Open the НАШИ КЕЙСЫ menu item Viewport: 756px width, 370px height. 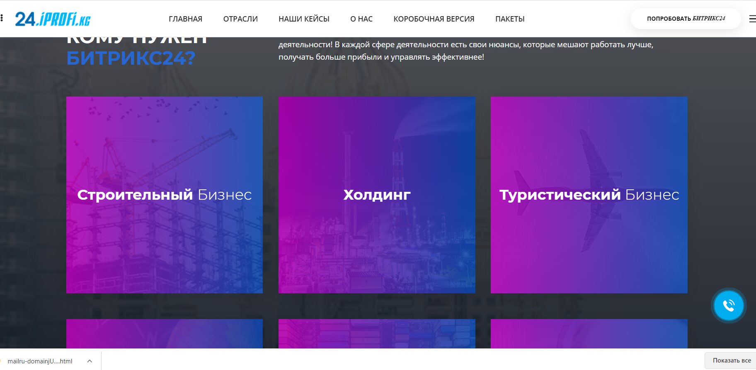click(304, 19)
